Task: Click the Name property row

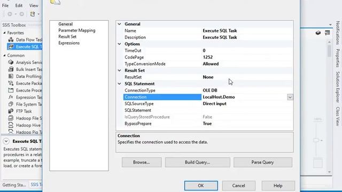Action: click(208, 31)
